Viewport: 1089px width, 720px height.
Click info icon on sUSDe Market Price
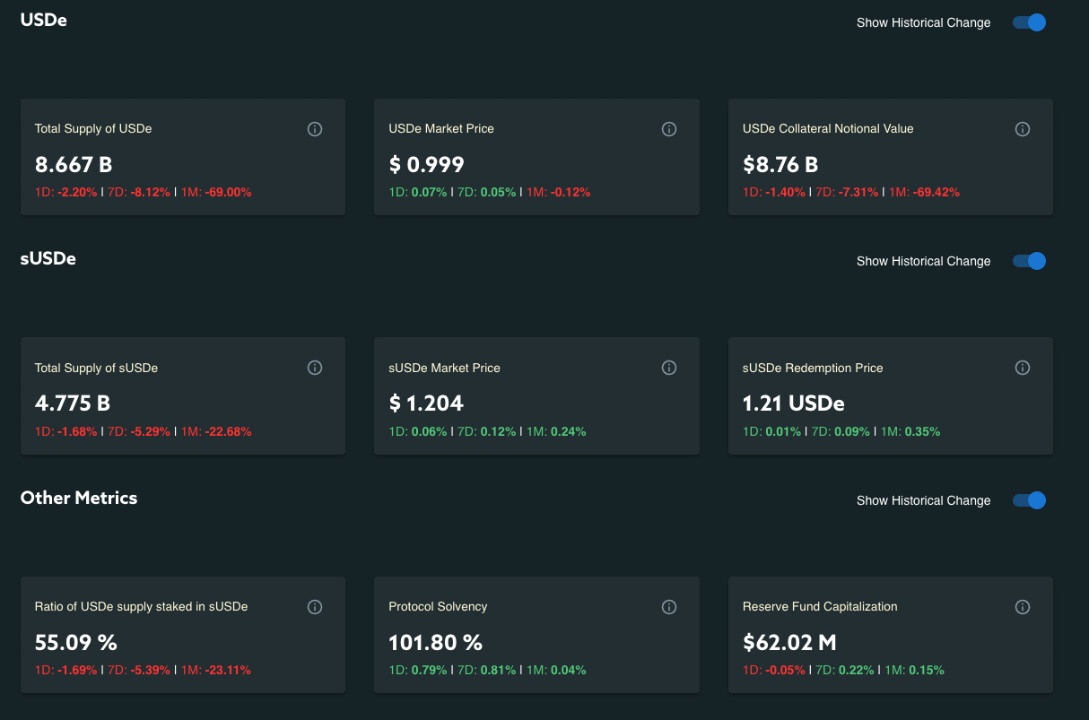pyautogui.click(x=668, y=368)
